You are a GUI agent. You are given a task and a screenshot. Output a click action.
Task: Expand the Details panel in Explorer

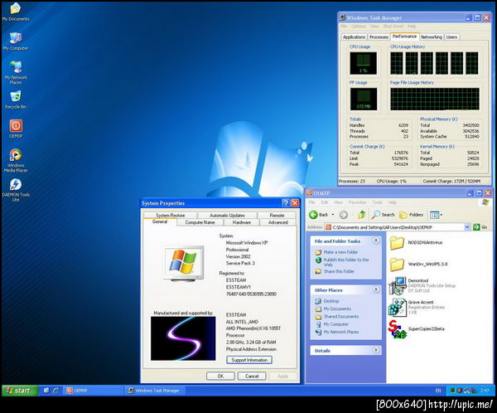point(376,350)
